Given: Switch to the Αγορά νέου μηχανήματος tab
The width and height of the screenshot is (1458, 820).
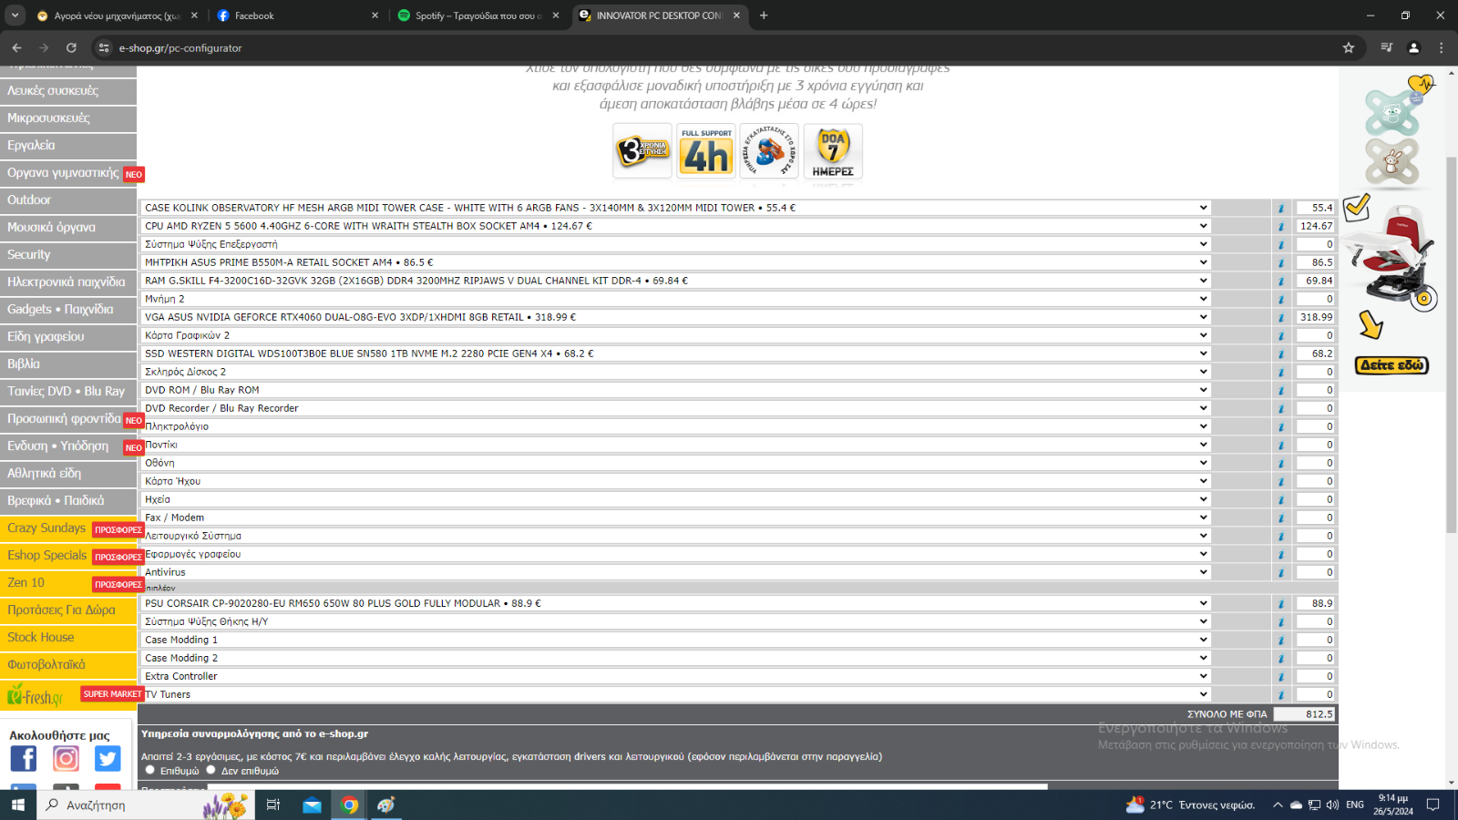Looking at the screenshot, I should tap(117, 15).
